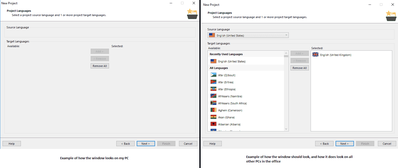Minimize the right New Project window
This screenshot has width=398, height=168.
(x=370, y=5)
